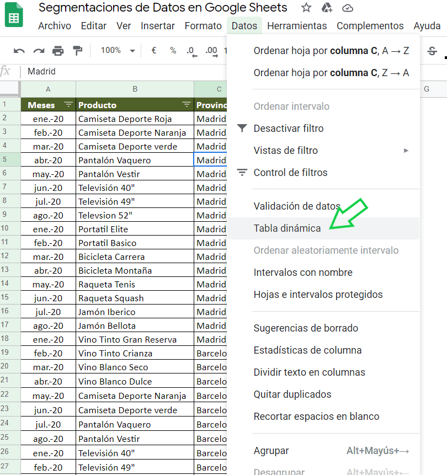The width and height of the screenshot is (447, 475).
Task: Choose Desactivar filtro
Action: (x=323, y=129)
